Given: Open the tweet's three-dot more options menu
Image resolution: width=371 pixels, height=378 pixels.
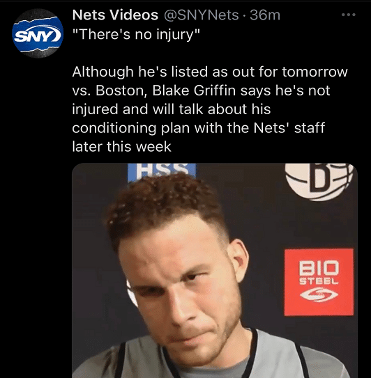Looking at the screenshot, I should click(348, 15).
